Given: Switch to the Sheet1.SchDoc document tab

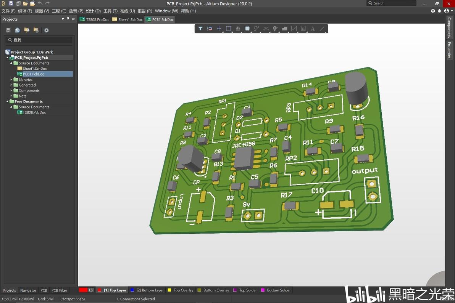Looking at the screenshot, I should (x=127, y=19).
